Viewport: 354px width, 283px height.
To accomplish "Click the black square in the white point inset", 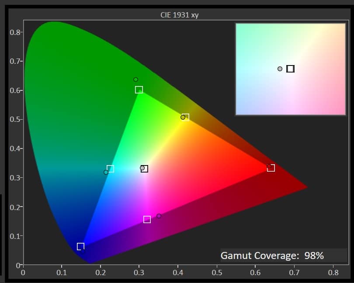I will coord(290,69).
